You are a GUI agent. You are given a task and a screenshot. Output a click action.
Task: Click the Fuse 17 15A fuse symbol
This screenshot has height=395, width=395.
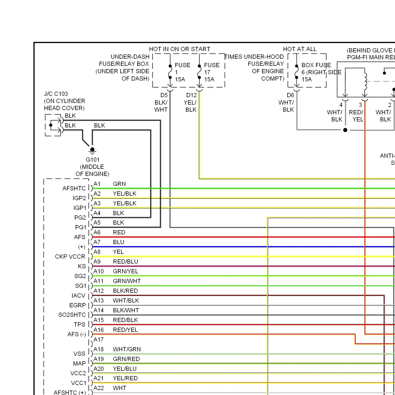point(199,72)
